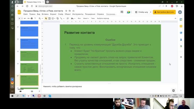Open the Формат menu
The image size is (194, 109).
pyautogui.click(x=53, y=14)
